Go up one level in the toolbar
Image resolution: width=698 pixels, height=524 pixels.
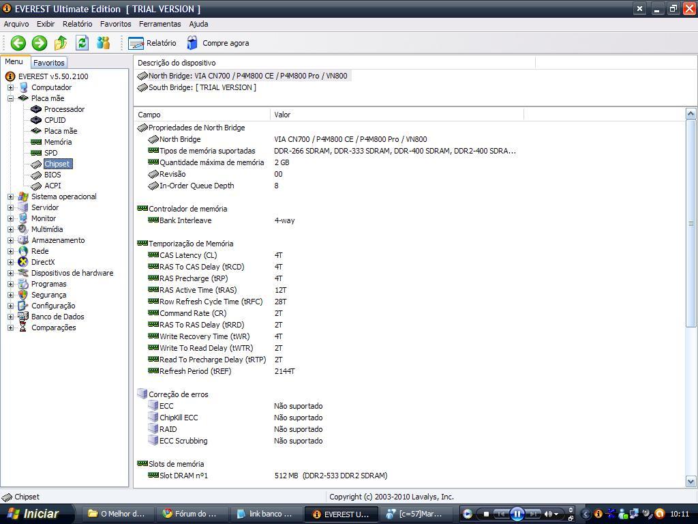[x=61, y=43]
